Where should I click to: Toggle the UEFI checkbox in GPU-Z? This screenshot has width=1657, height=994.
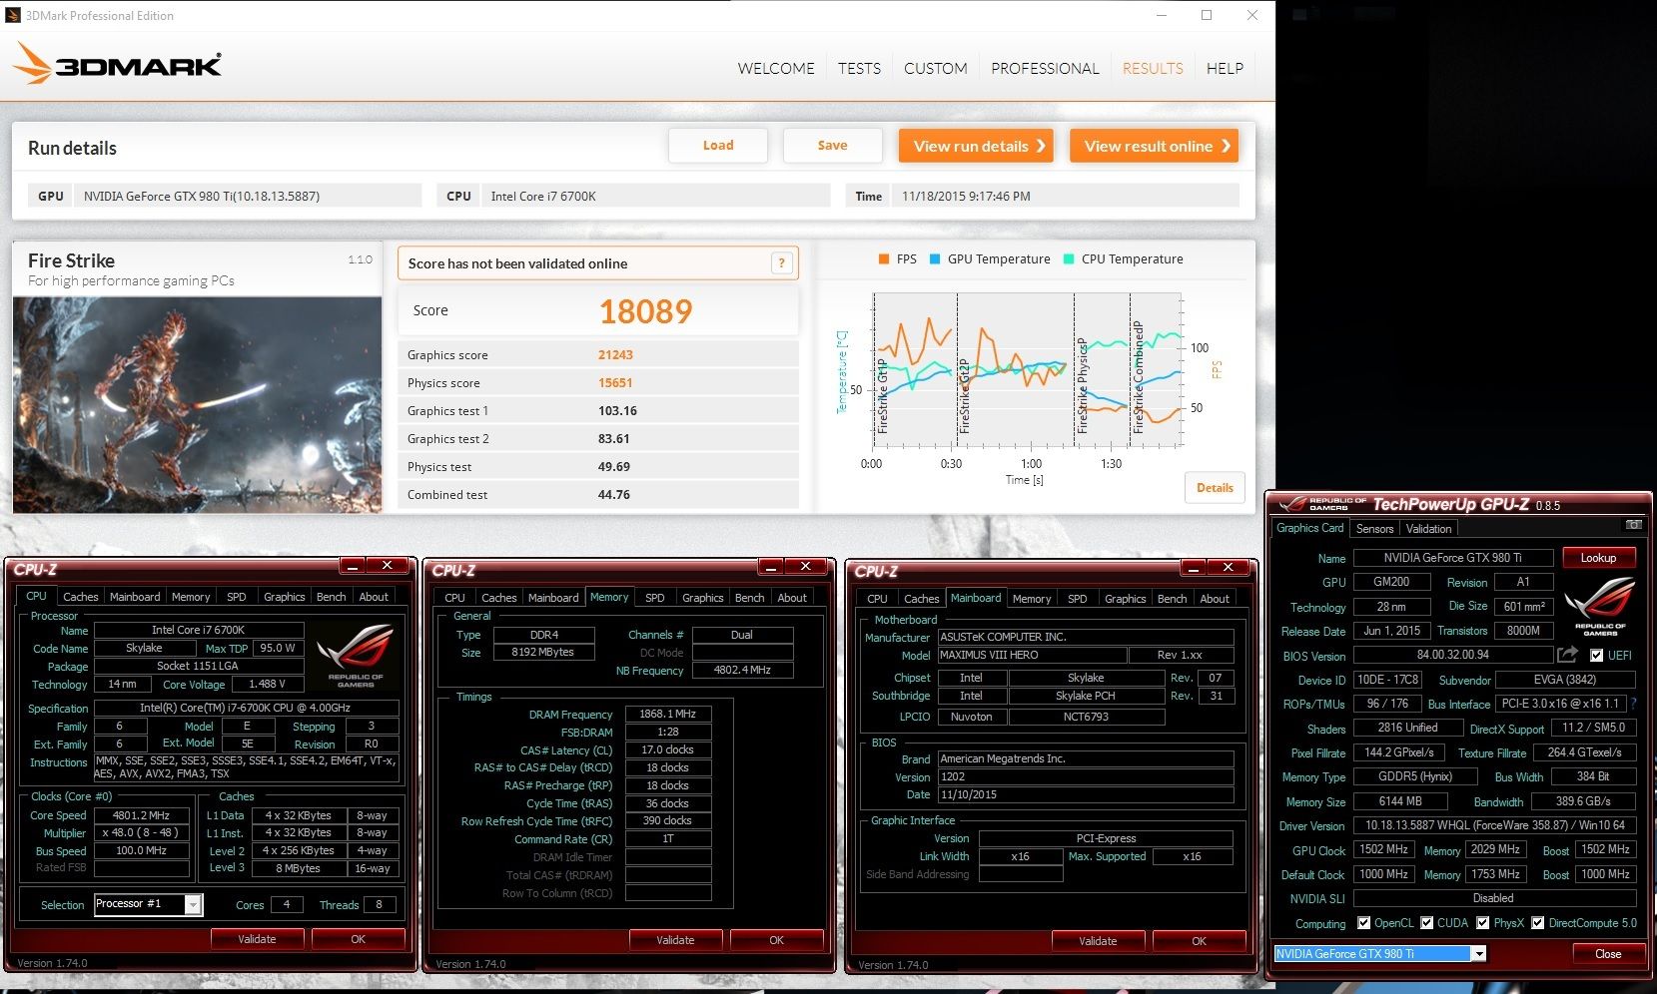point(1596,656)
